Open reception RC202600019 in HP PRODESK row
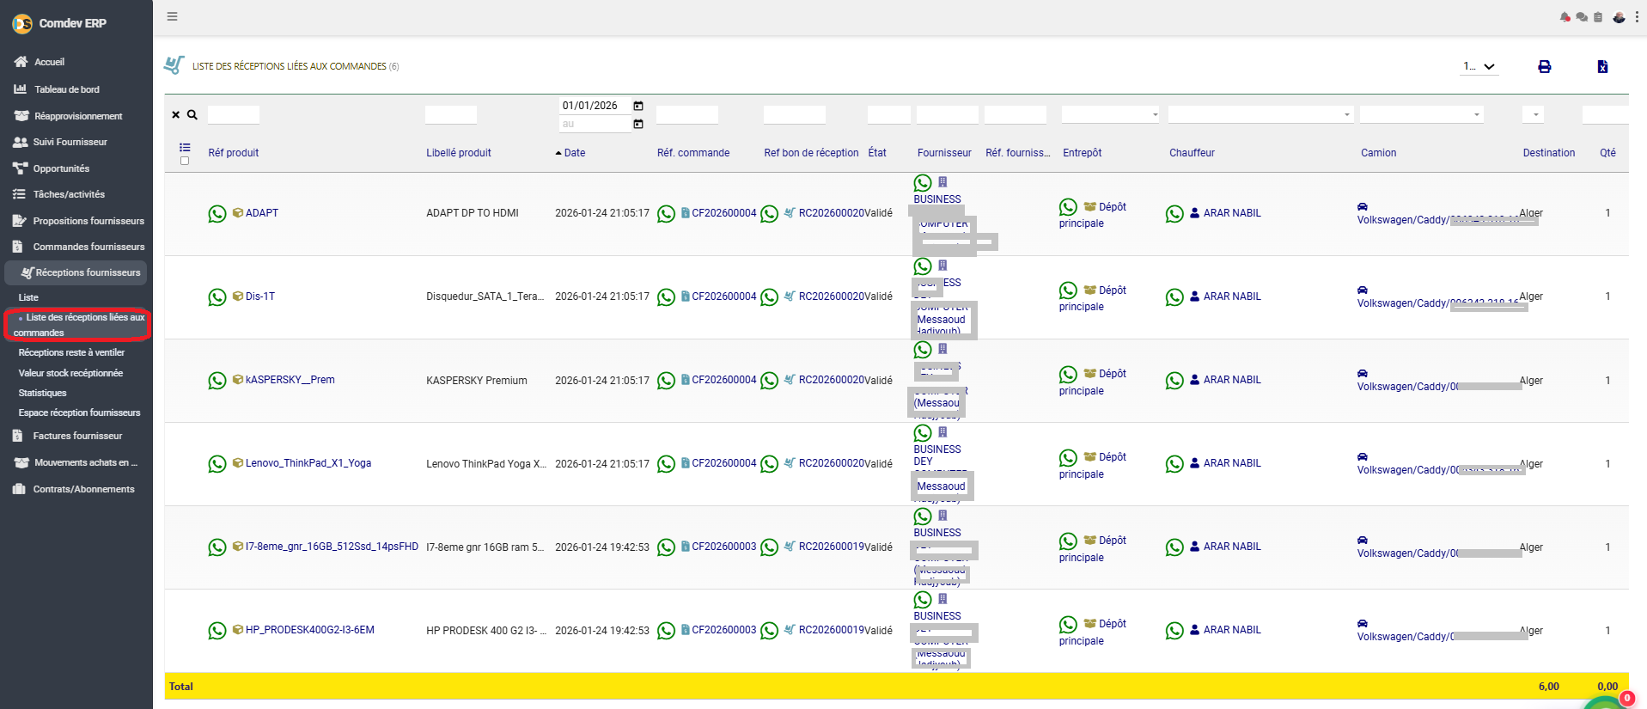The image size is (1647, 709). [832, 630]
